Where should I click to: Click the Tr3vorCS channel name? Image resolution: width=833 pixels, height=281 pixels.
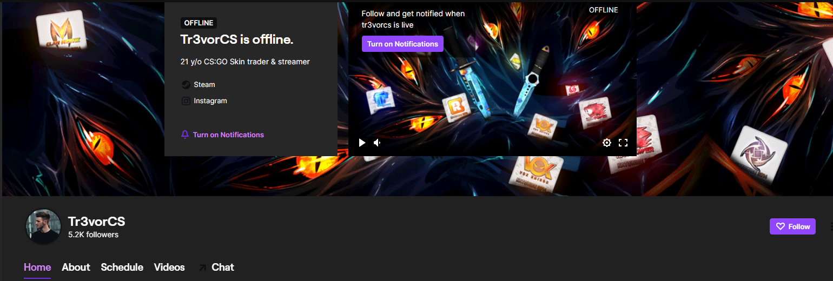96,222
